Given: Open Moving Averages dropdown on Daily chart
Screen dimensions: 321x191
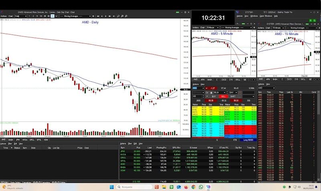Looking at the screenshot, I should point(75,16).
